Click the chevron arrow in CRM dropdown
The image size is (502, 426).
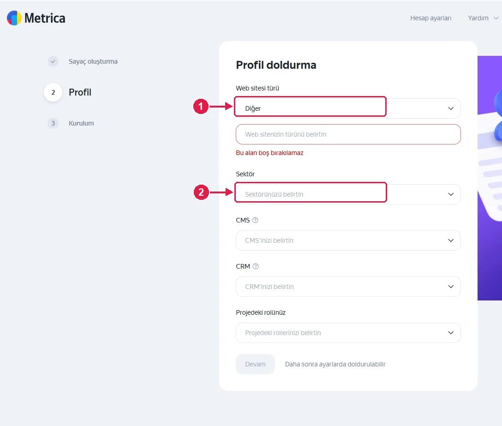pyautogui.click(x=451, y=287)
